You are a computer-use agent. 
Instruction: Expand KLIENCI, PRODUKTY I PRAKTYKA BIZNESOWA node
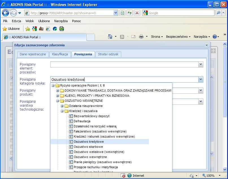coord(57,96)
